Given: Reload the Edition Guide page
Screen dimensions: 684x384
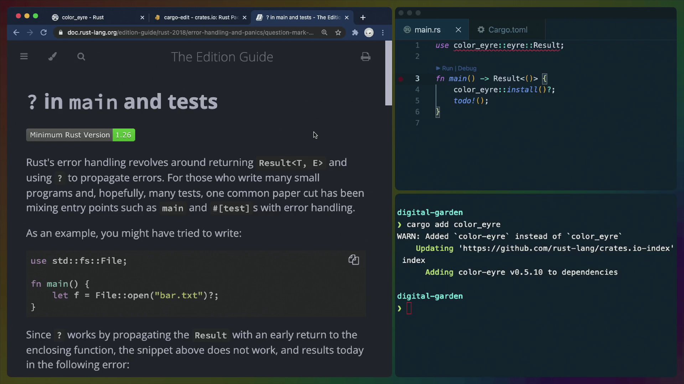Looking at the screenshot, I should [44, 32].
